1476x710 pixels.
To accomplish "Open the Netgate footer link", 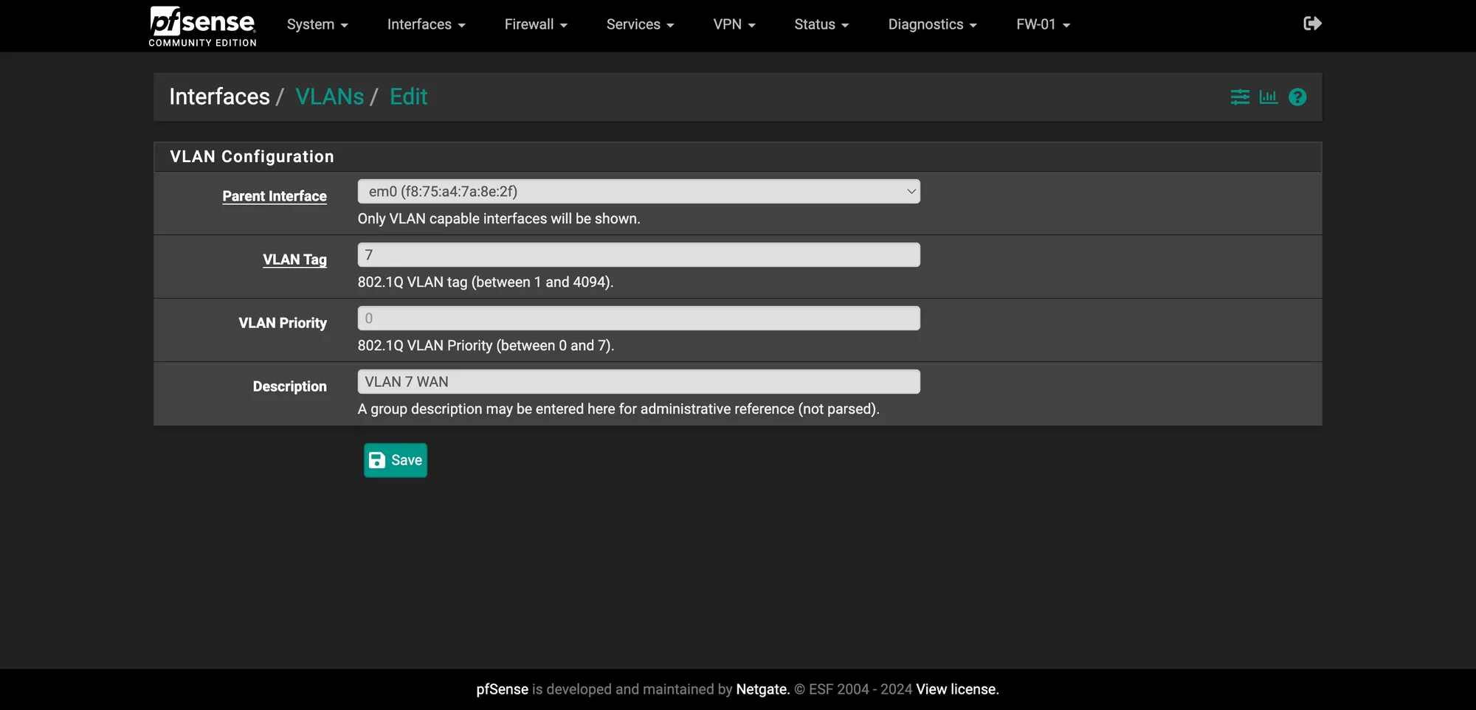I will 763,689.
